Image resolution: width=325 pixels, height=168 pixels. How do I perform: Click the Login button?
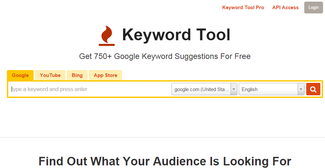pyautogui.click(x=313, y=8)
